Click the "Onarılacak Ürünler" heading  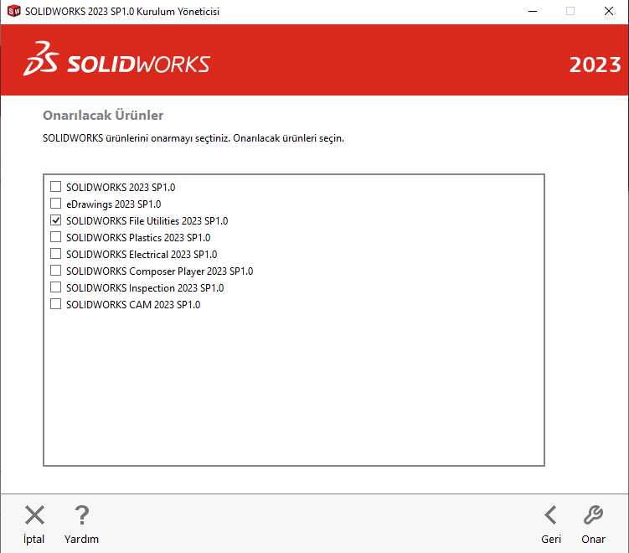point(103,116)
